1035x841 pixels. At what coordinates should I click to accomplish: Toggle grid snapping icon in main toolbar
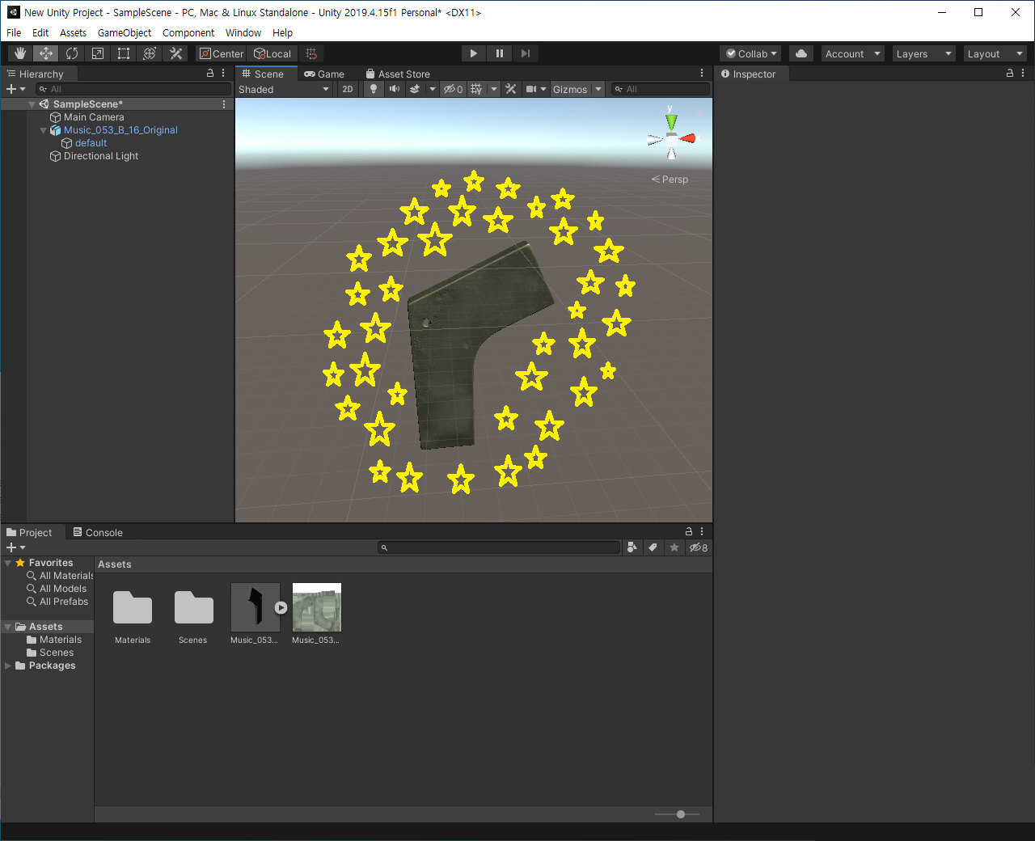pyautogui.click(x=311, y=53)
